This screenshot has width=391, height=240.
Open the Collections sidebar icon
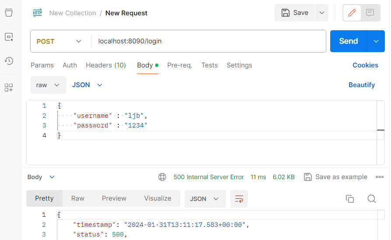coord(9,13)
